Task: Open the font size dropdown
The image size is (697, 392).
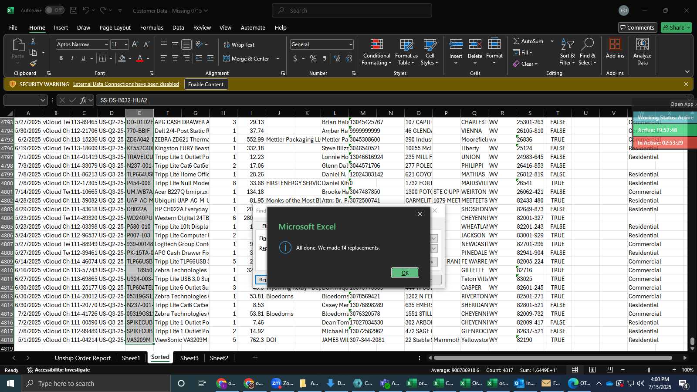Action: 126,44
